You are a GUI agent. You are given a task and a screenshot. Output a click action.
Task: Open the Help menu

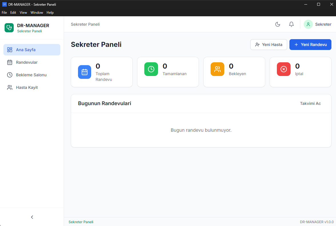[x=50, y=13]
